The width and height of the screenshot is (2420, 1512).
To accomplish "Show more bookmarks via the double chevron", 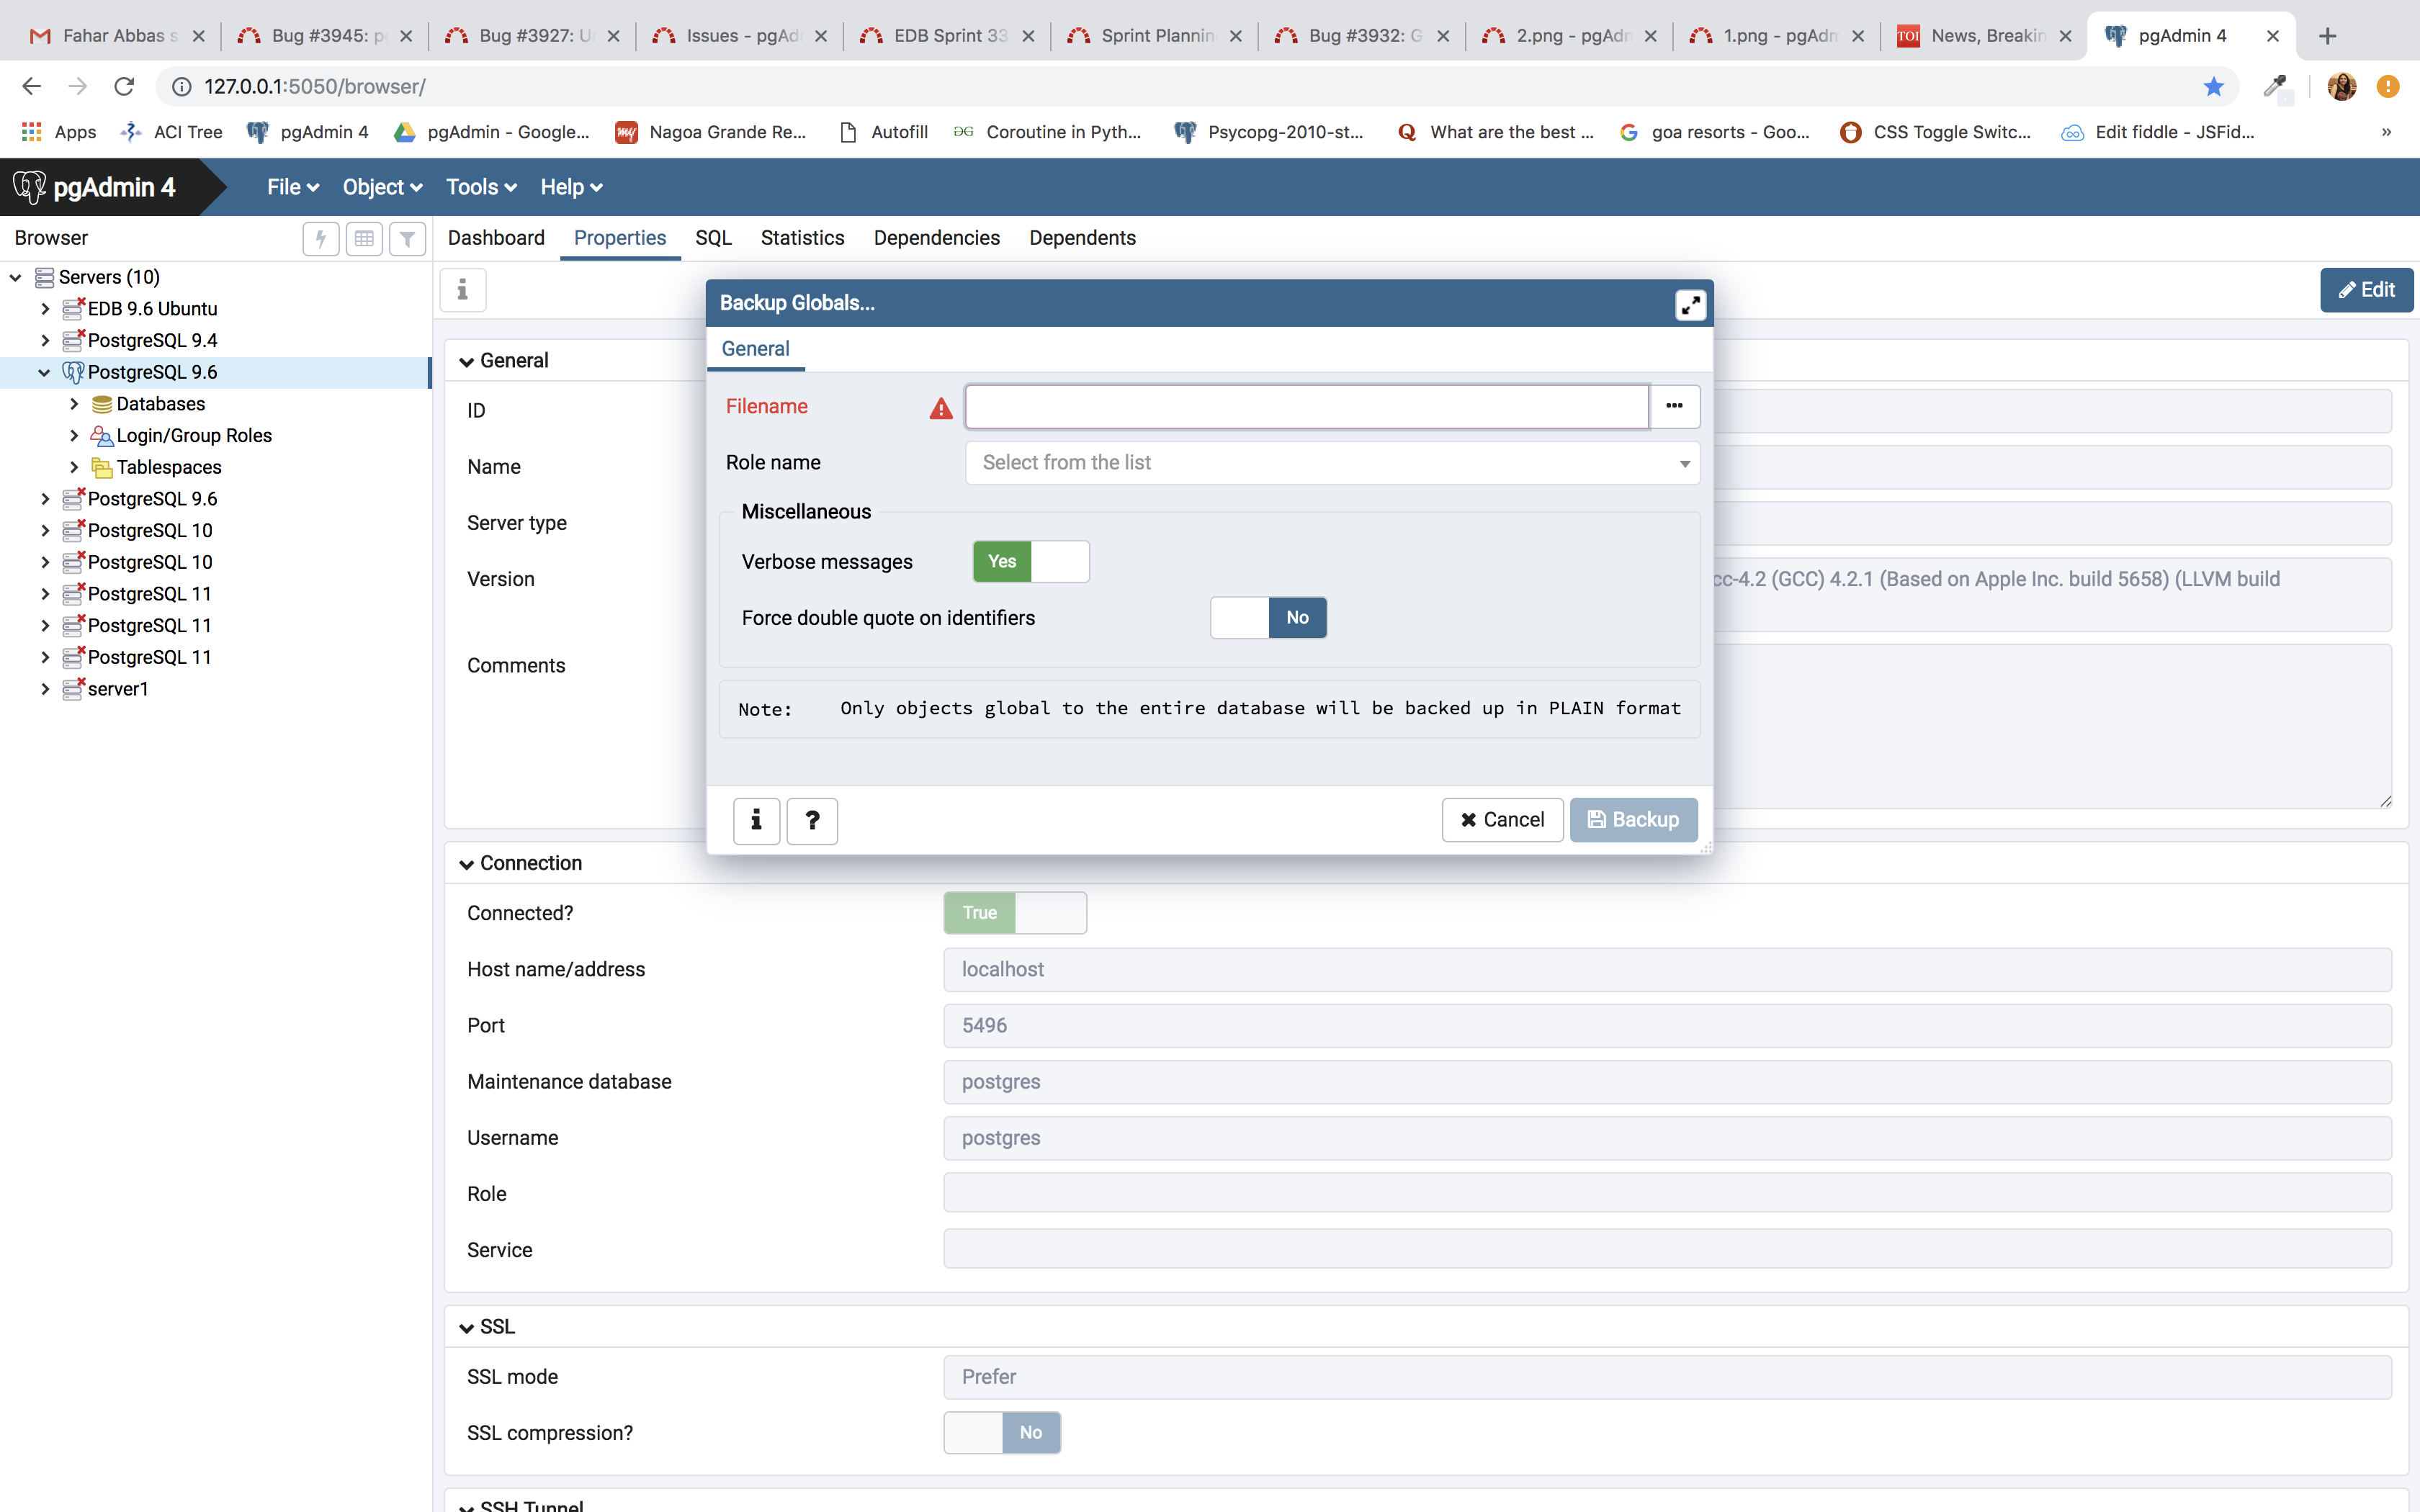I will pos(2386,132).
